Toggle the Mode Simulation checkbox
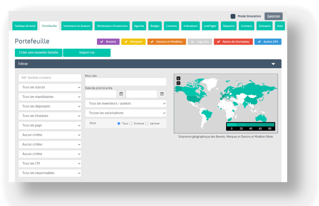Viewport: 319px width, 206px height. (233, 16)
